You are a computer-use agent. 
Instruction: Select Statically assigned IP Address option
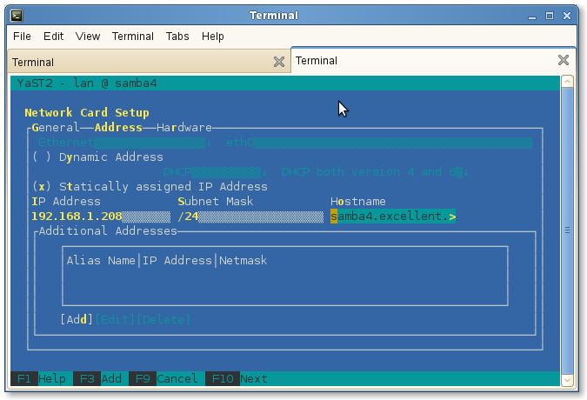click(150, 187)
